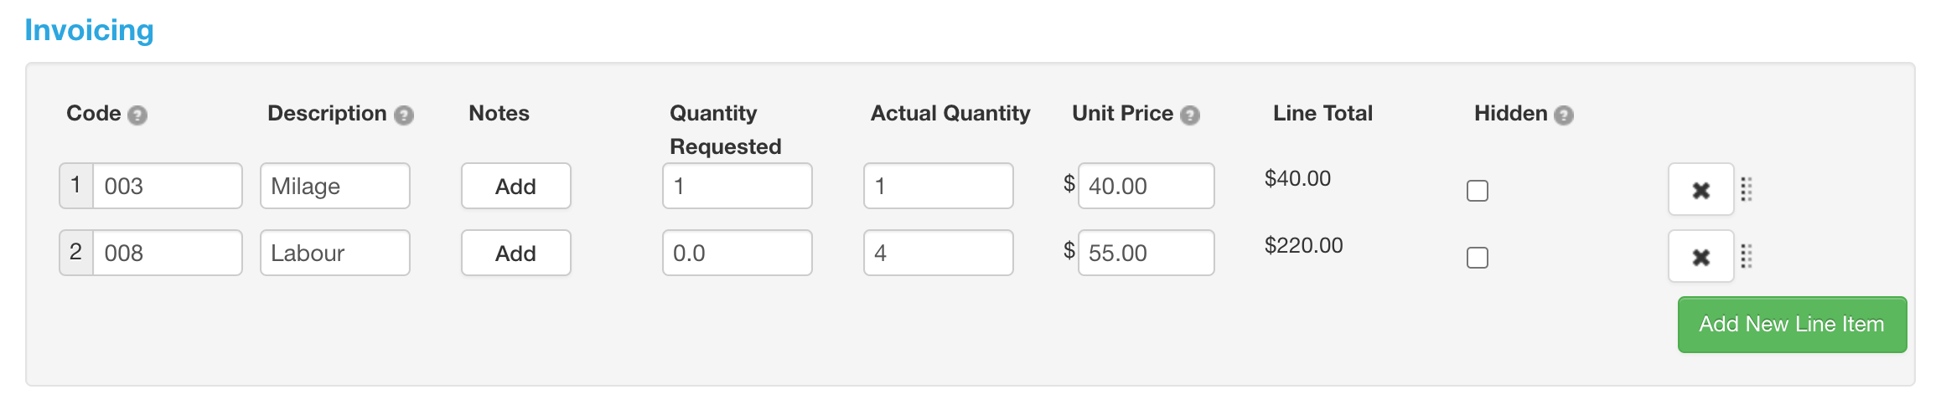Click the 55.00 unit price field
The width and height of the screenshot is (1941, 415).
click(1146, 253)
